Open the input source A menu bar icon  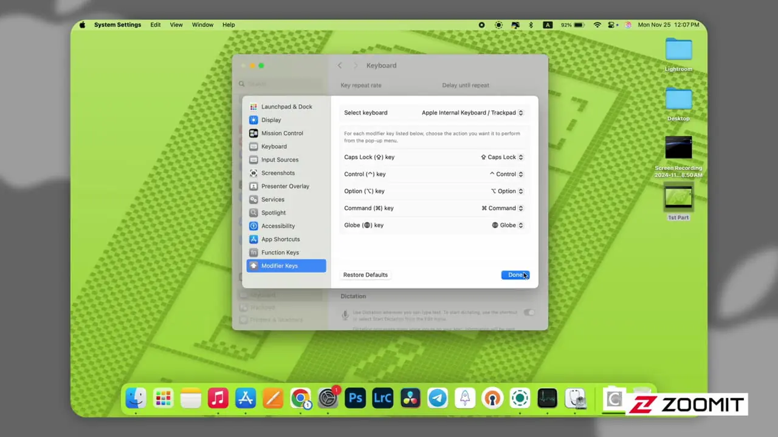point(548,25)
